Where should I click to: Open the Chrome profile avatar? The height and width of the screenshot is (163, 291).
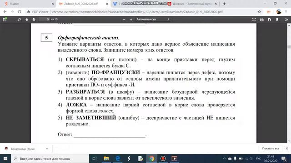pos(279,12)
